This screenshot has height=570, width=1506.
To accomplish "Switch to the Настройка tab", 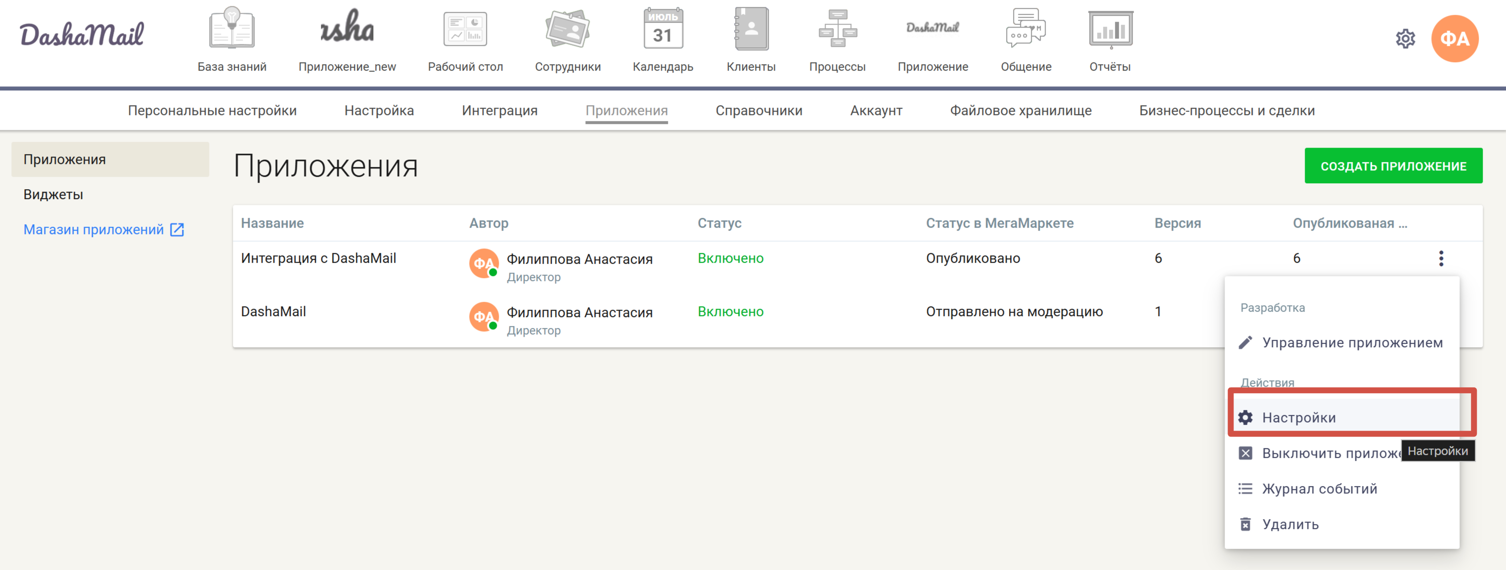I will [379, 110].
